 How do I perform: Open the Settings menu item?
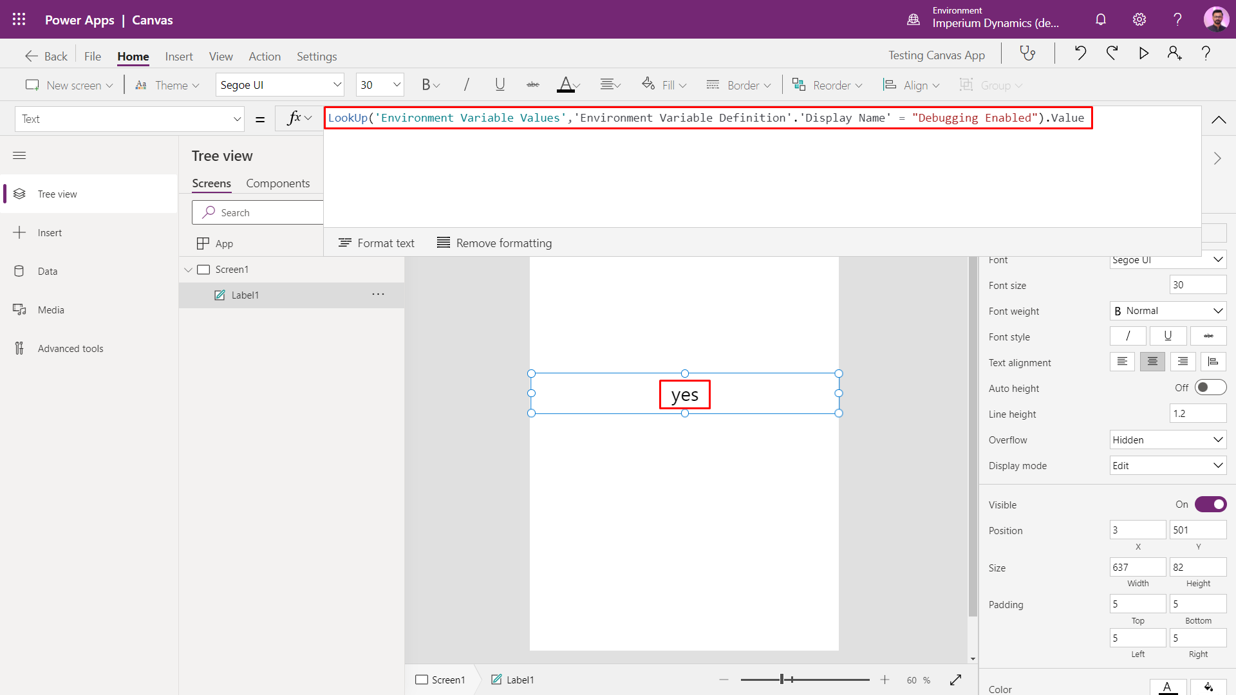tap(317, 56)
